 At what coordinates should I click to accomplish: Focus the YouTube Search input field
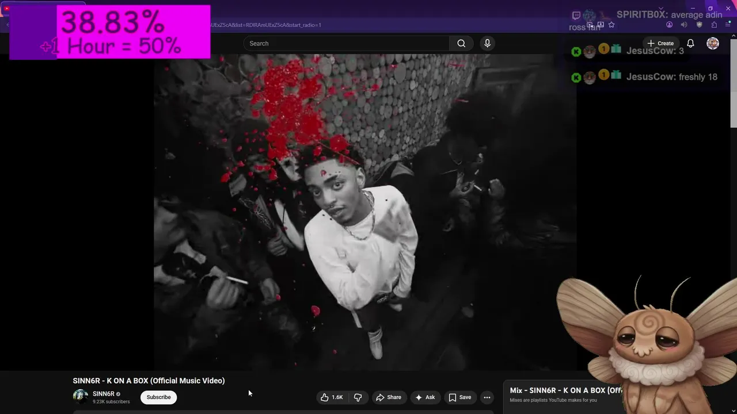coord(346,43)
